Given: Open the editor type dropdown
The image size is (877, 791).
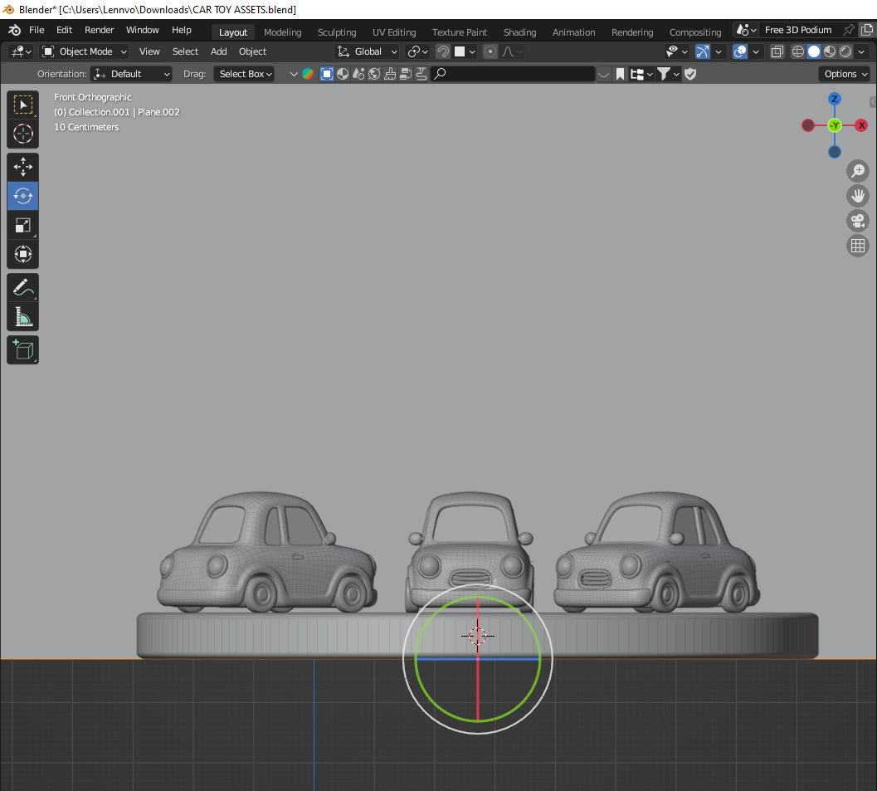Looking at the screenshot, I should tap(22, 51).
